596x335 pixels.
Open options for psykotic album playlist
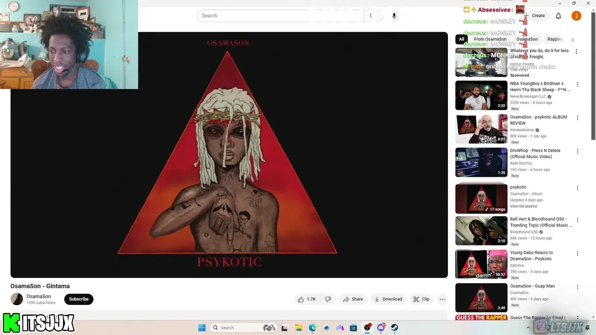[577, 188]
